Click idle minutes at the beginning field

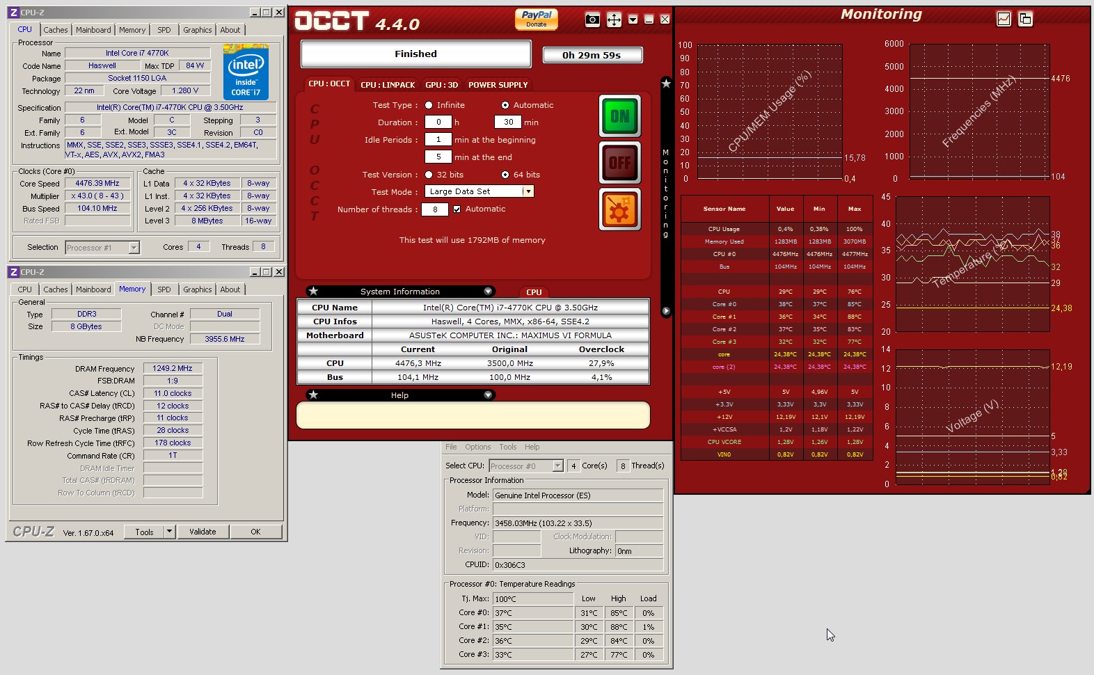click(x=438, y=139)
